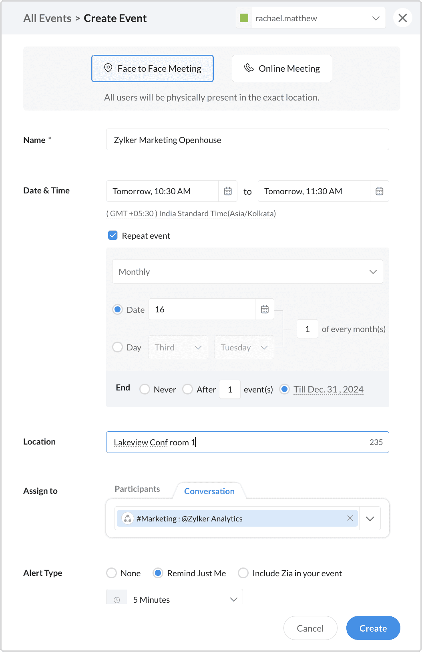Click the green calendar color swatch
The width and height of the screenshot is (422, 652).
click(x=244, y=18)
